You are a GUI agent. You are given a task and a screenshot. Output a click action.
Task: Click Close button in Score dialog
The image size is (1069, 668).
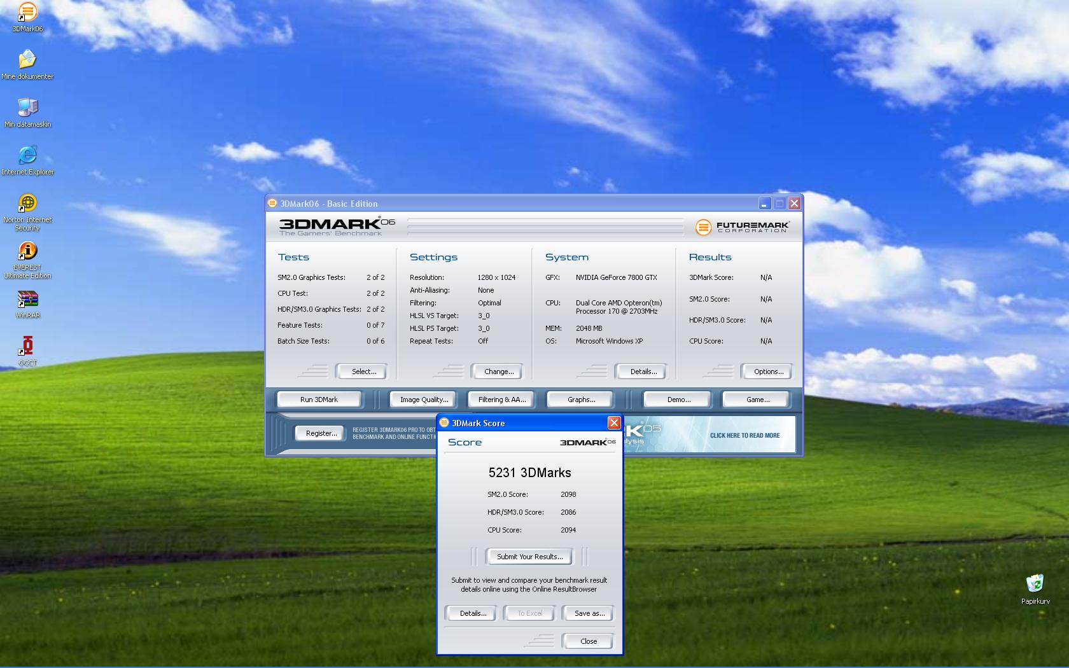[589, 641]
